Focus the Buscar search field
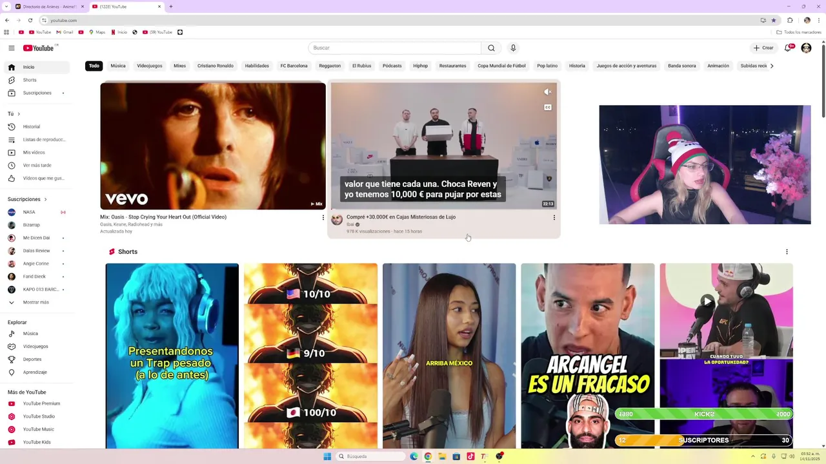 [x=395, y=48]
